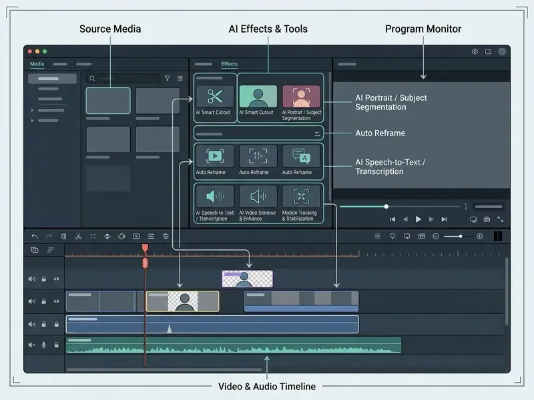Click the redo arrow in timeline toolbar

(x=49, y=237)
